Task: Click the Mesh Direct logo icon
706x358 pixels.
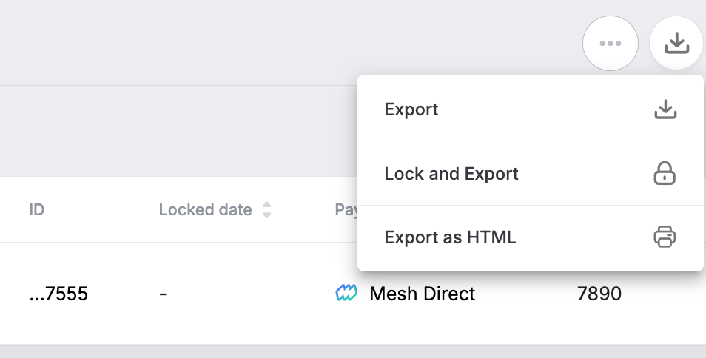Action: coord(346,294)
